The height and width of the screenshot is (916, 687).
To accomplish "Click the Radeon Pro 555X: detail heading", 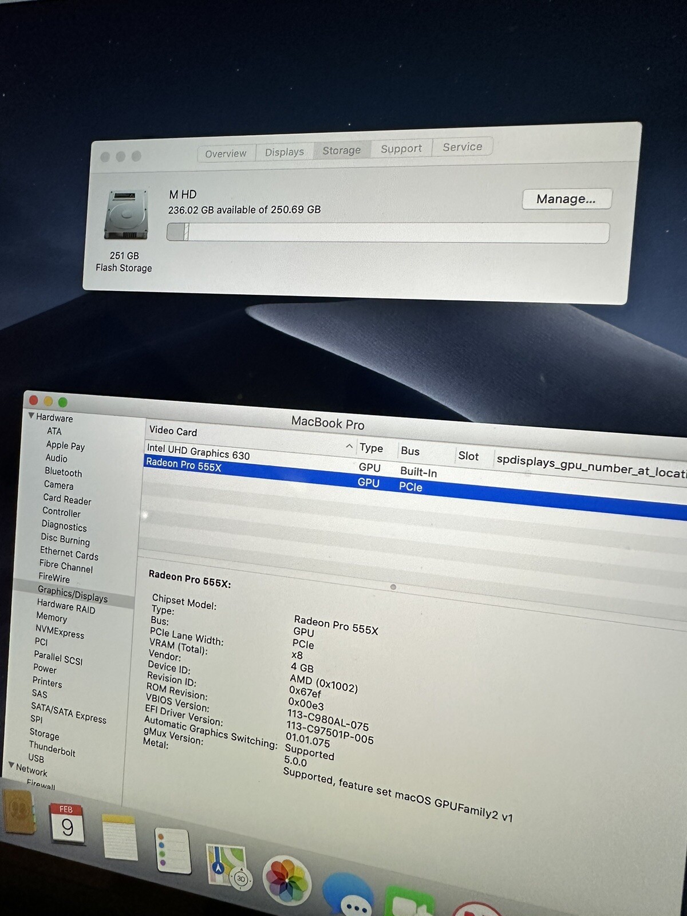I will tap(189, 579).
